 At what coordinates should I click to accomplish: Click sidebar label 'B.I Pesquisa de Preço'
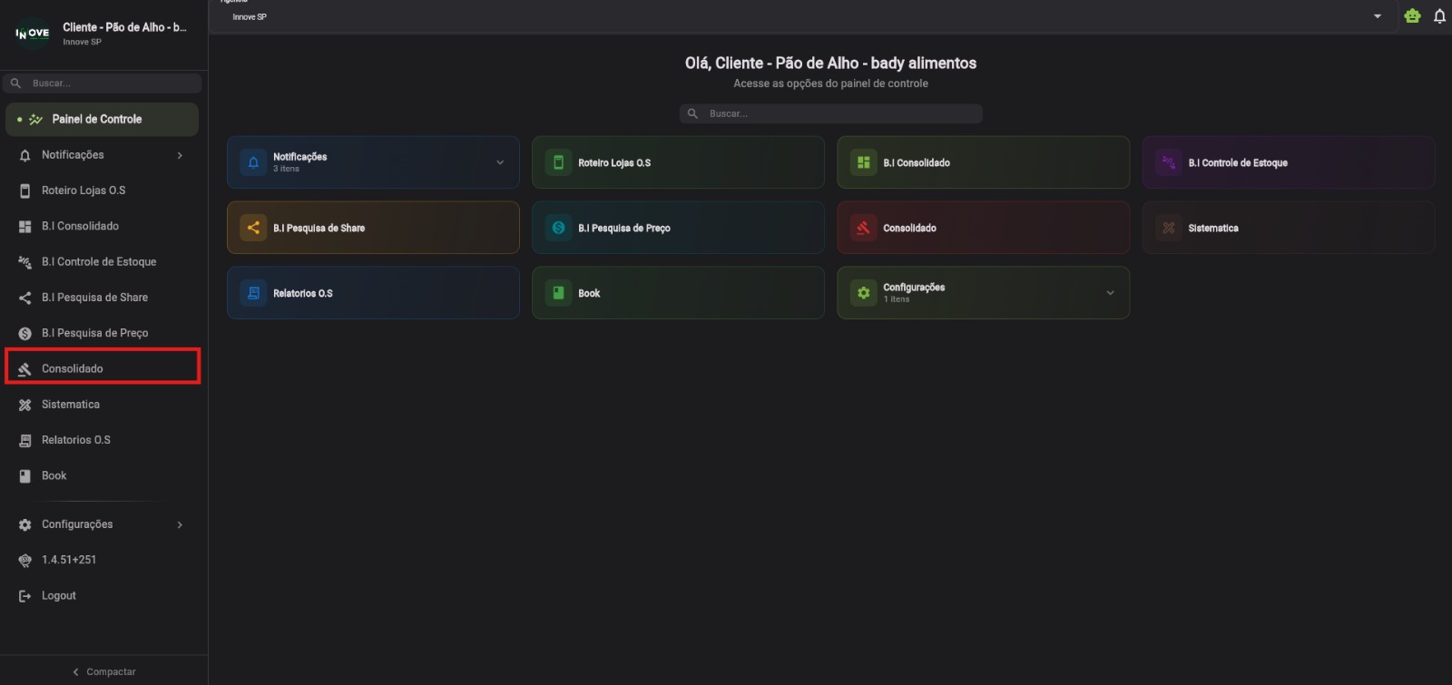coord(94,333)
